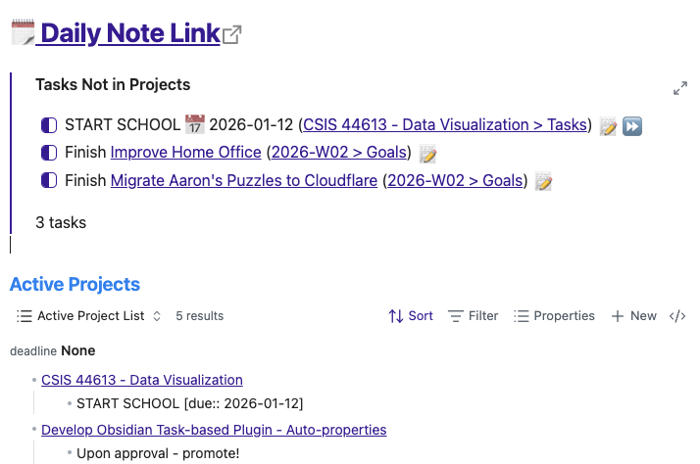Open the Daily Note Link heading

(x=129, y=33)
